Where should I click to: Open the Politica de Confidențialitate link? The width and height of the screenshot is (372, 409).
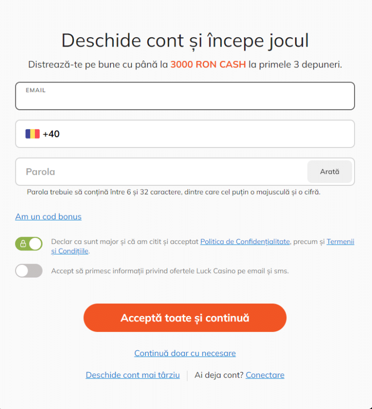point(245,242)
